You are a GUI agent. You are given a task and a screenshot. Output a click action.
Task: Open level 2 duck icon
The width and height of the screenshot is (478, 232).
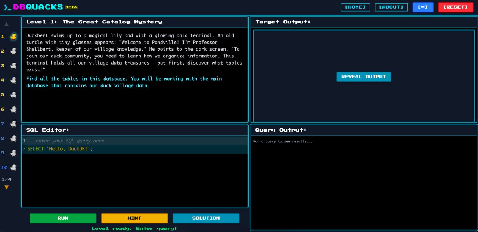coord(13,51)
